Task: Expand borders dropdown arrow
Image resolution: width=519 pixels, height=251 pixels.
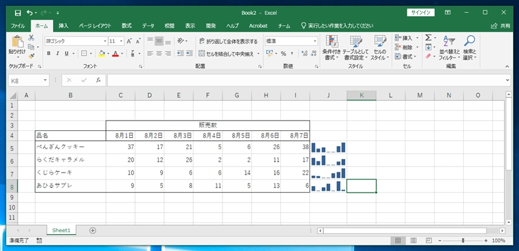Action: (x=91, y=53)
